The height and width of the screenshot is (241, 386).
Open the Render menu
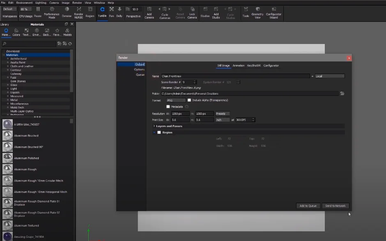pyautogui.click(x=77, y=3)
